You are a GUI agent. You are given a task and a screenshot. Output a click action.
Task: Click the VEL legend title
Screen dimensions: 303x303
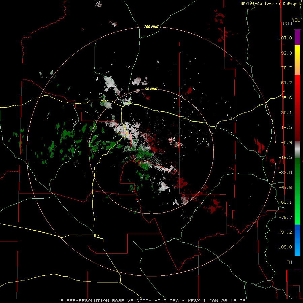[296, 20]
